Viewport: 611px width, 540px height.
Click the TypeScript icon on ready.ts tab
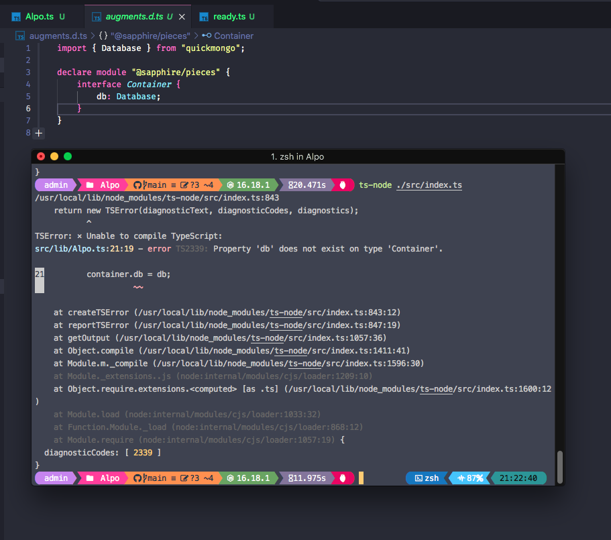tap(204, 17)
